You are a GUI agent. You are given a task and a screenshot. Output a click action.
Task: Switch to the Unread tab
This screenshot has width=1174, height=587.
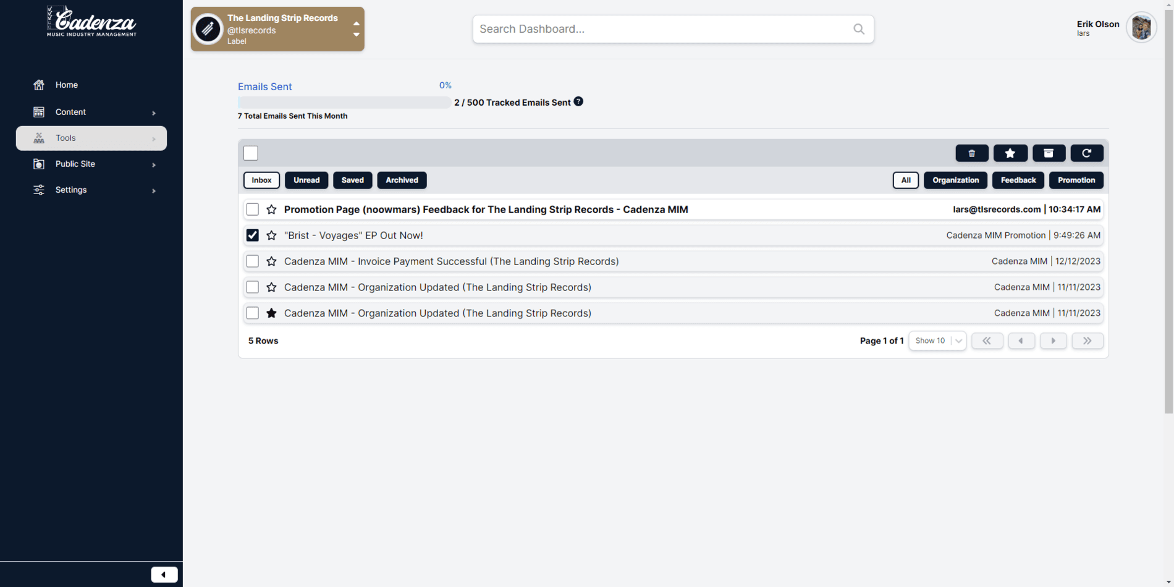pyautogui.click(x=306, y=180)
